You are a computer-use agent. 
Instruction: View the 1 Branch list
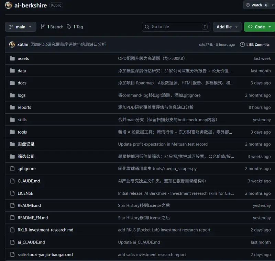tap(52, 27)
